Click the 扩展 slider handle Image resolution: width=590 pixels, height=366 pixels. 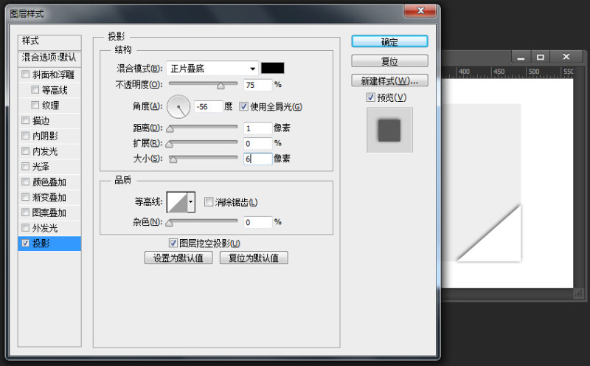coord(170,144)
